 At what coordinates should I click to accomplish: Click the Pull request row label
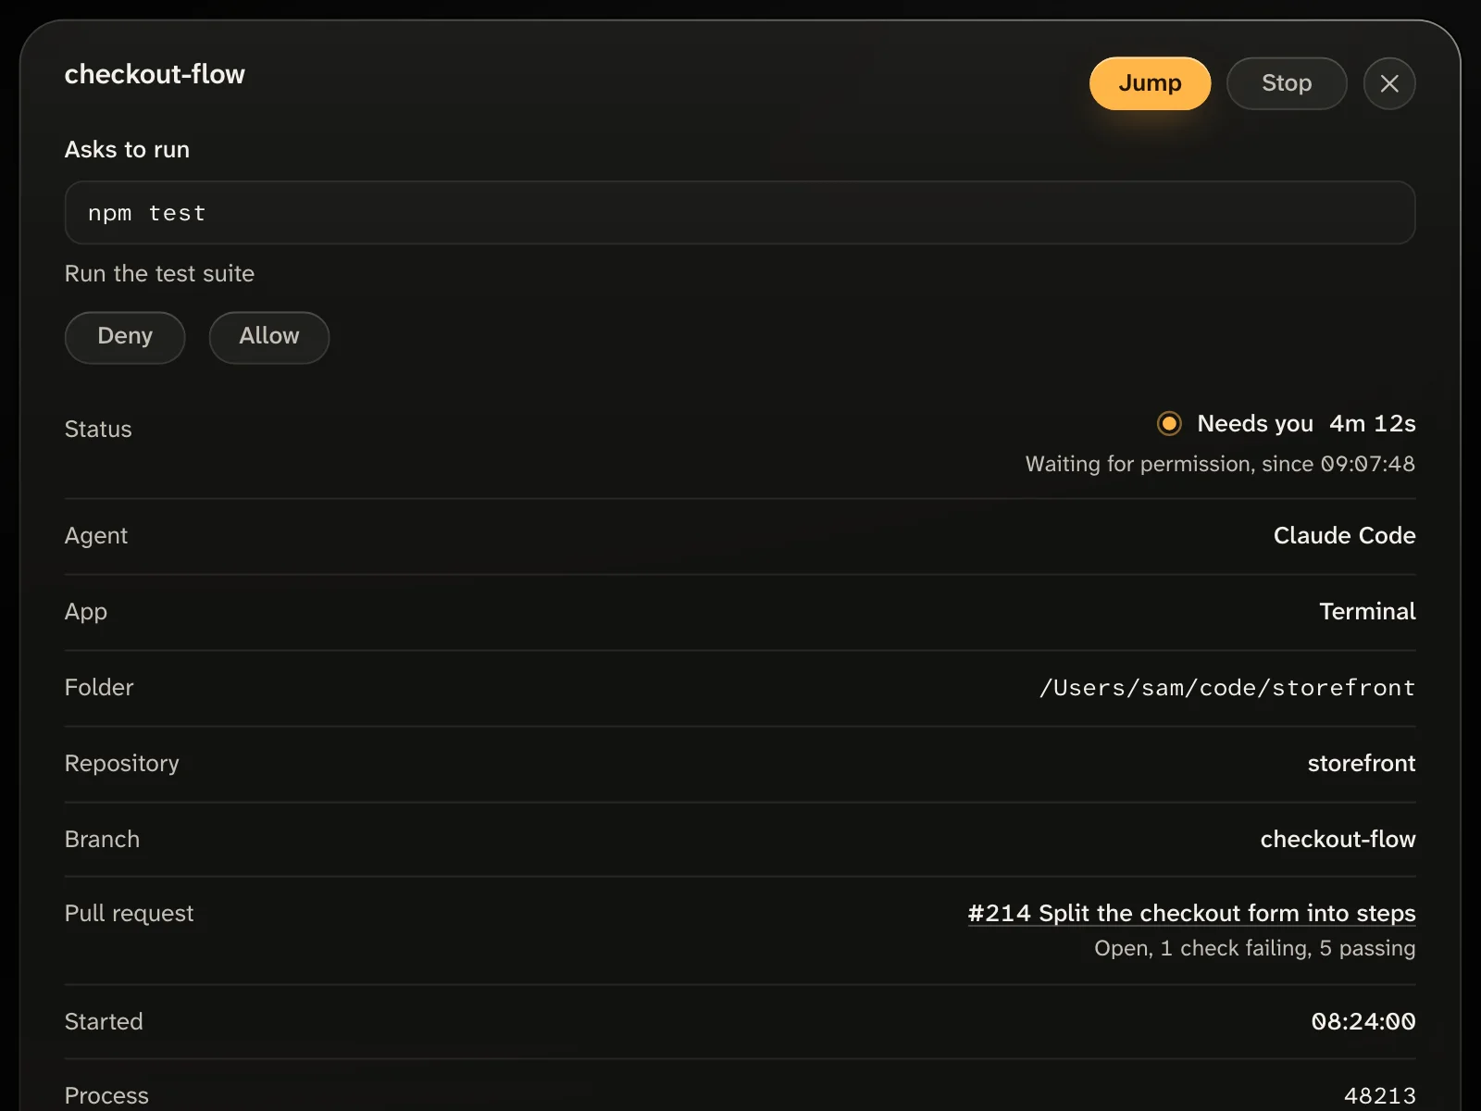(x=130, y=914)
